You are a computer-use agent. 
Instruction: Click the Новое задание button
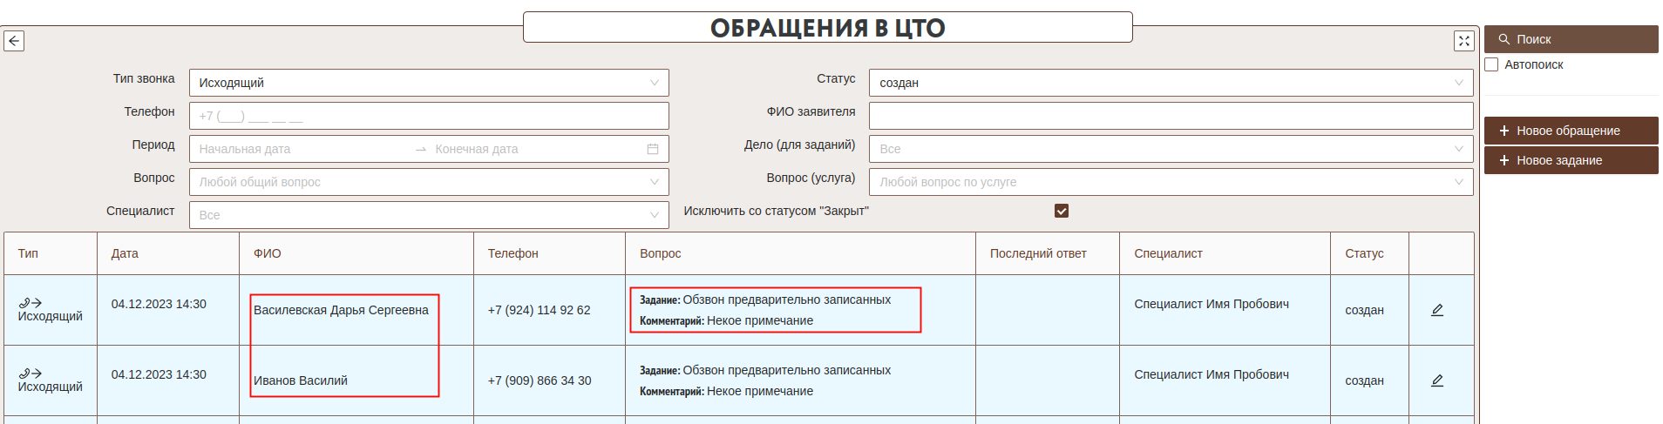tap(1570, 160)
